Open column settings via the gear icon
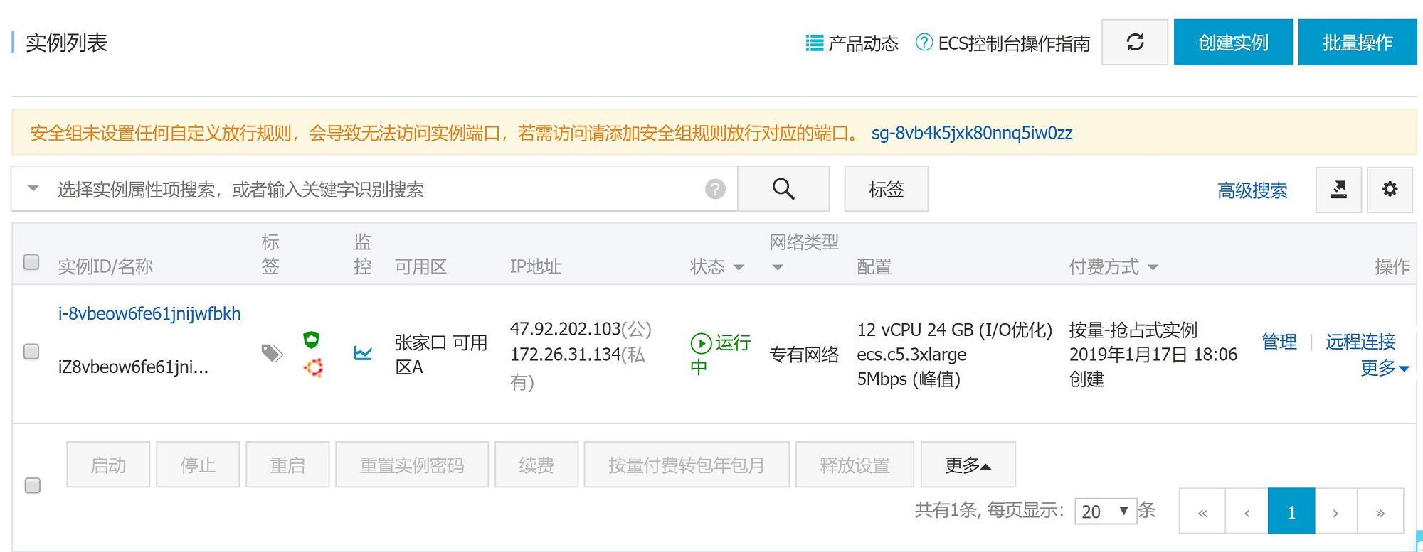Viewport: 1423px width, 552px height. (1390, 190)
